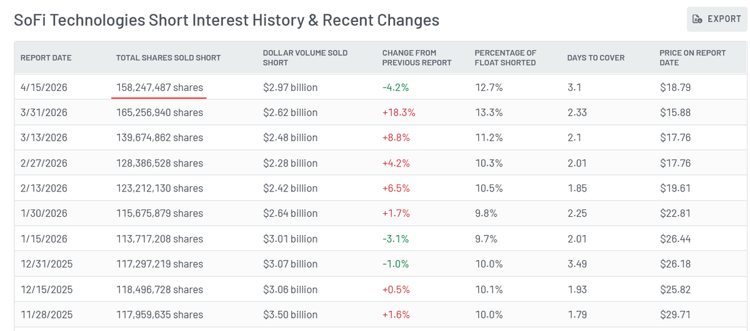
Task: Click the Total Shares Sold Short header
Action: click(169, 58)
